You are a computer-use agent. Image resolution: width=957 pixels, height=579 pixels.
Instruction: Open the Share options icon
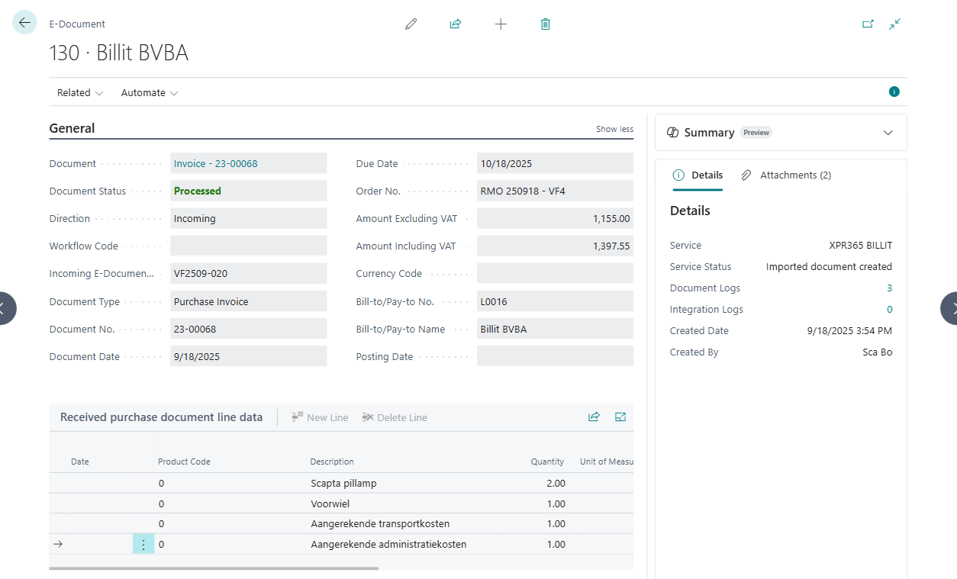[x=455, y=24]
